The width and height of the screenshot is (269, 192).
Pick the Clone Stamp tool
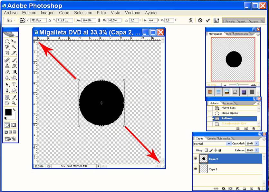7,66
